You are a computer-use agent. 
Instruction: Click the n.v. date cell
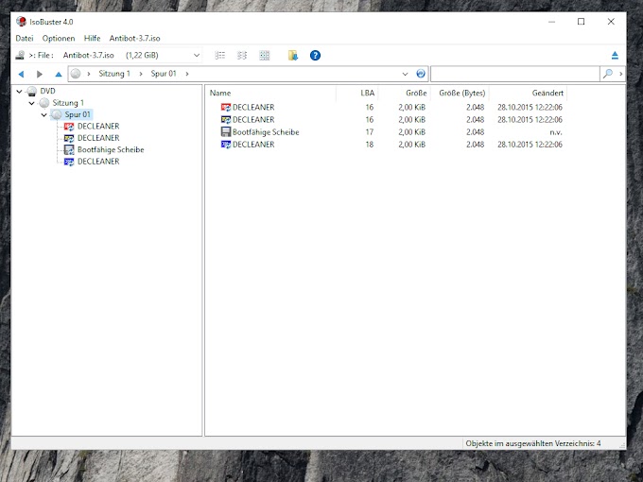click(556, 132)
